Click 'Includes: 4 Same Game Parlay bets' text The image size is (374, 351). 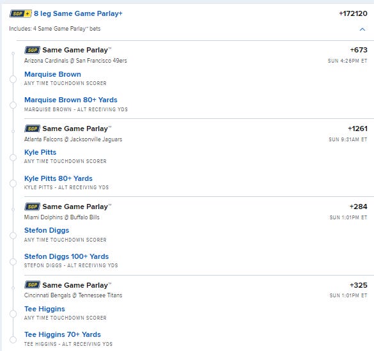pyautogui.click(x=55, y=29)
